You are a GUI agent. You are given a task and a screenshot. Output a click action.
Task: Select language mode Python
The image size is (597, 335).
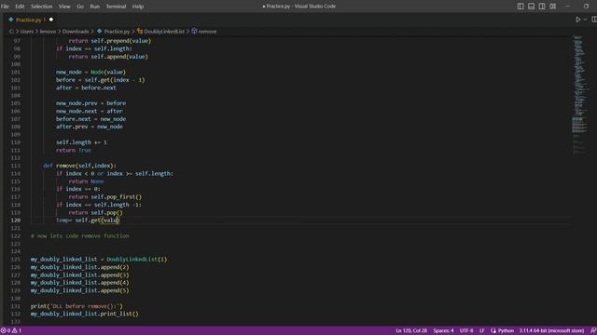click(x=506, y=331)
